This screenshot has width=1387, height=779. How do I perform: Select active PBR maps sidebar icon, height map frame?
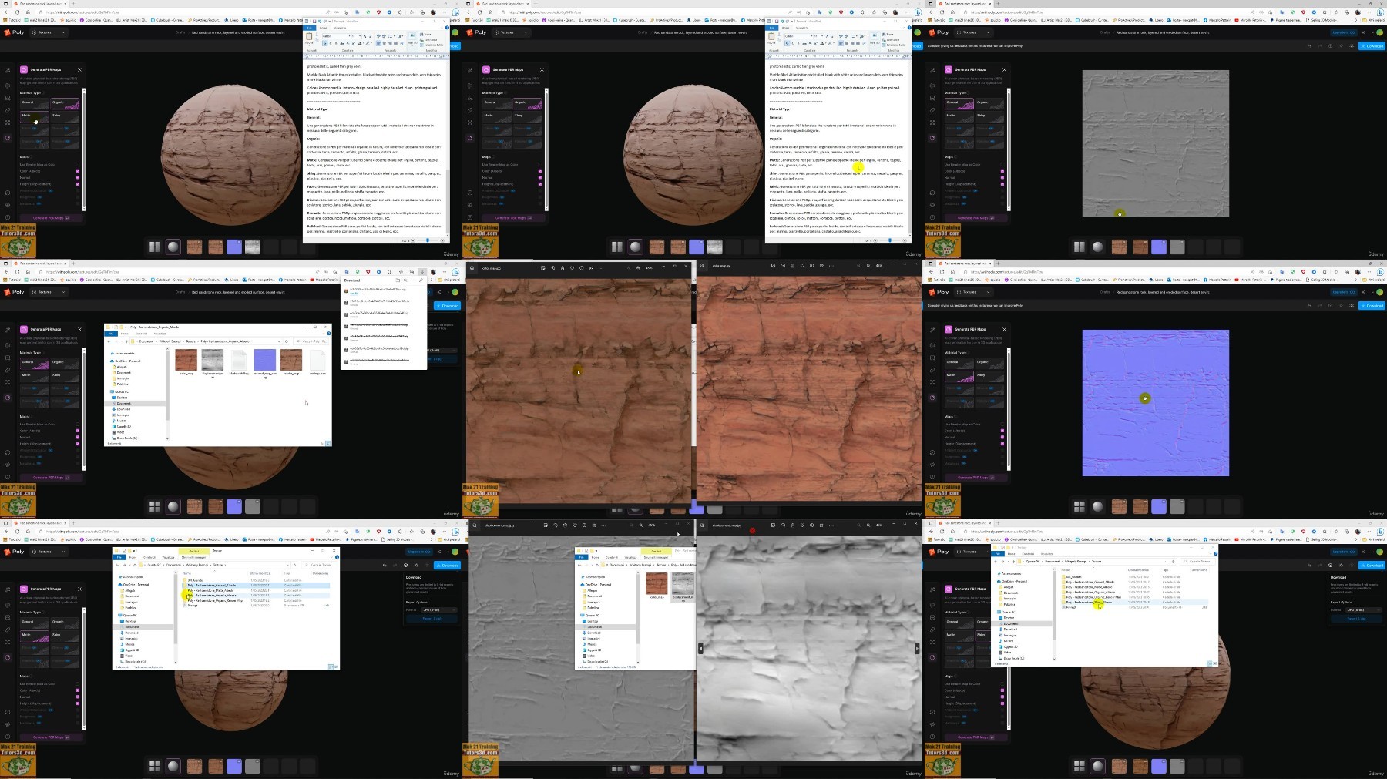pyautogui.click(x=932, y=138)
